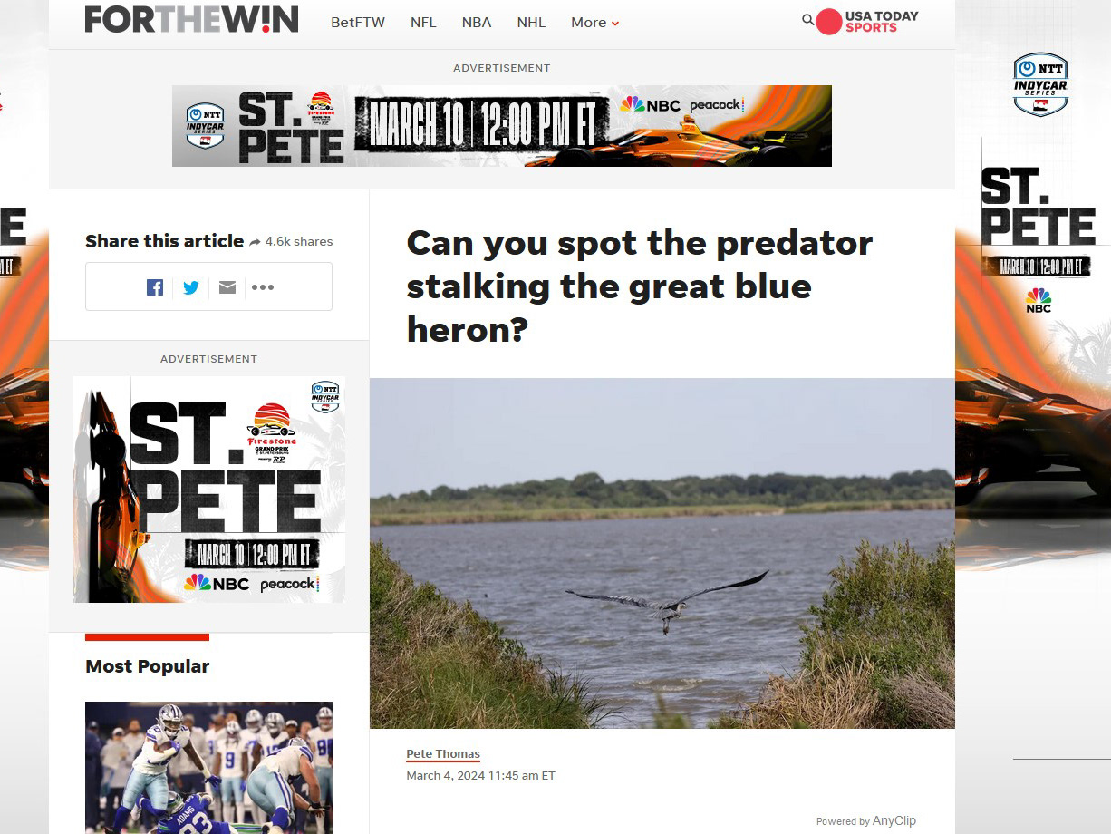
Task: Open more share options ellipsis
Action: point(263,287)
